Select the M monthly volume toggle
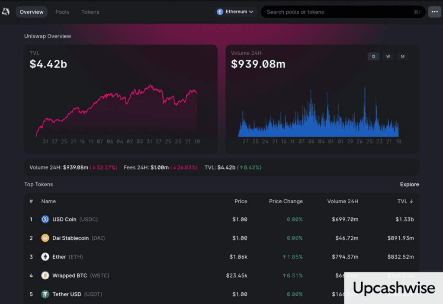This screenshot has width=443, height=304. (403, 57)
